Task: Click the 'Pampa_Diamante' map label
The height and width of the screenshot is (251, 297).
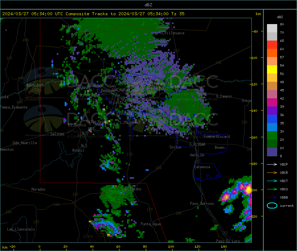Action: coord(14,107)
